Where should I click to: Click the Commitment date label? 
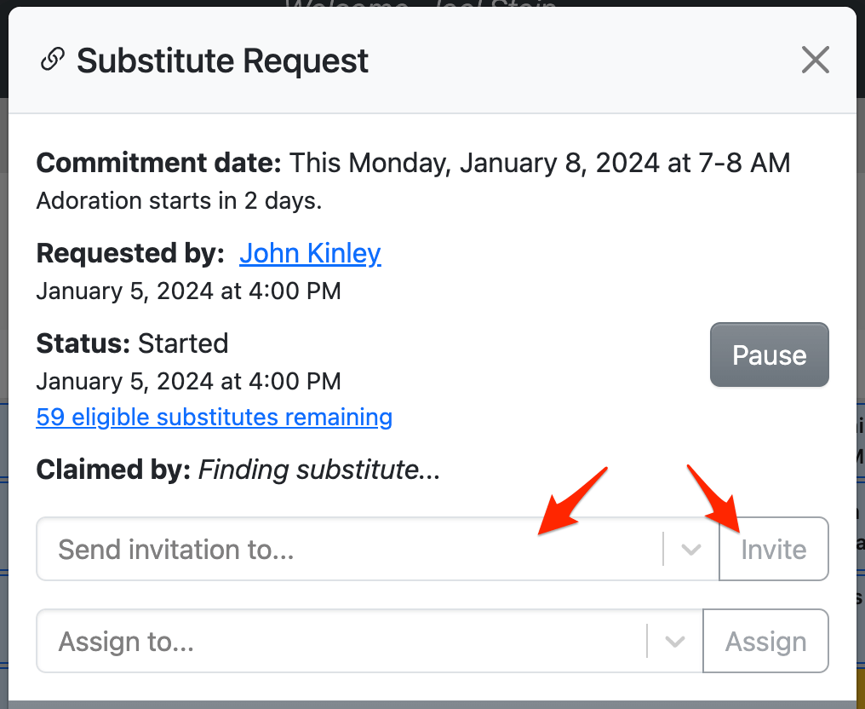pyautogui.click(x=159, y=163)
